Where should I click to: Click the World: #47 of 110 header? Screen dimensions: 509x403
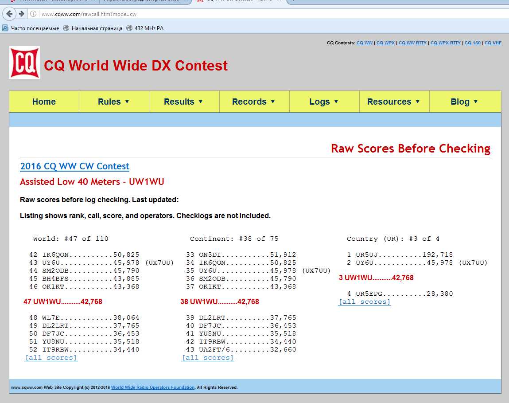coord(71,239)
